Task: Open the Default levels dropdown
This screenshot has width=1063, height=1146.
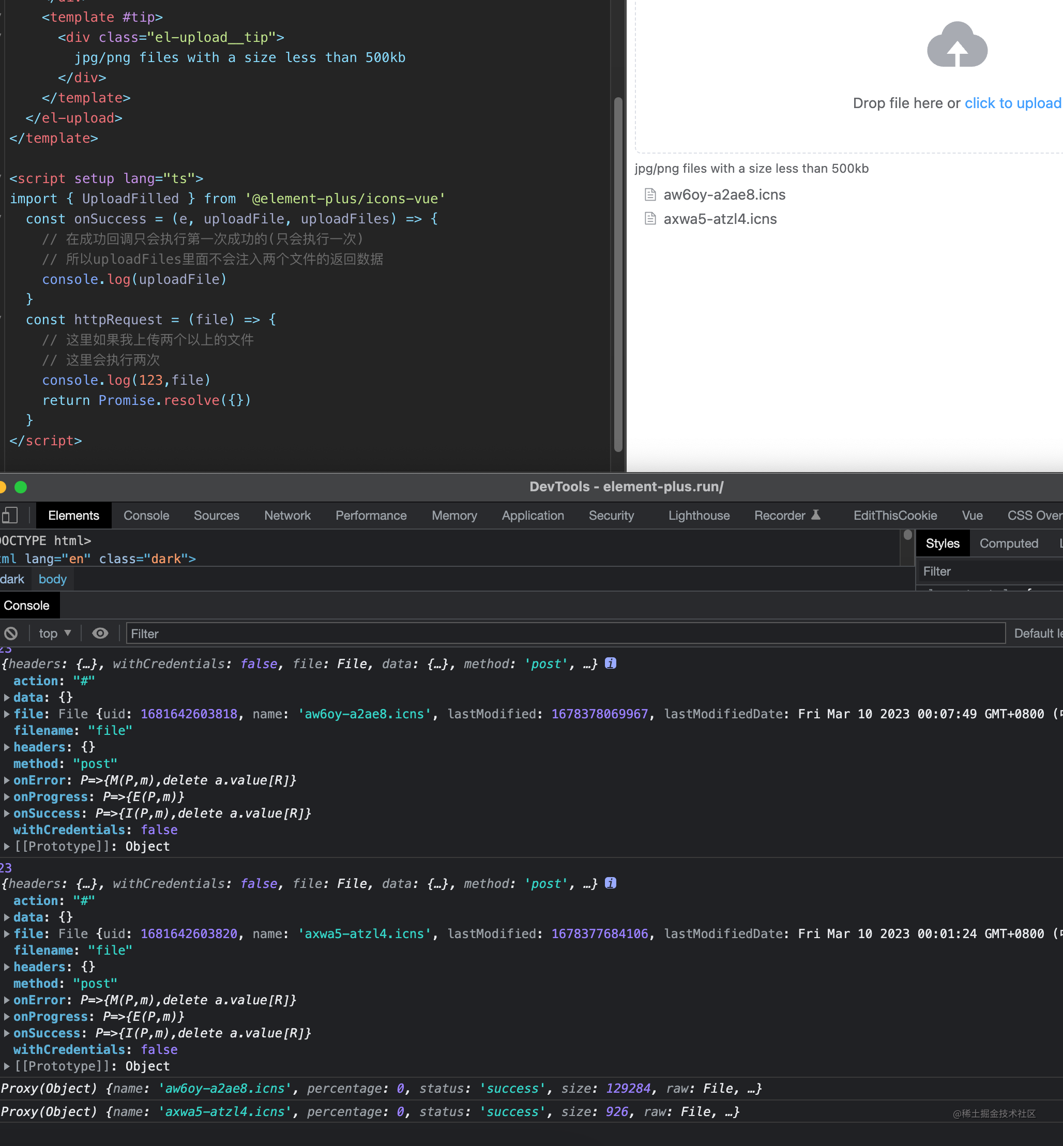Action: pyautogui.click(x=1037, y=634)
